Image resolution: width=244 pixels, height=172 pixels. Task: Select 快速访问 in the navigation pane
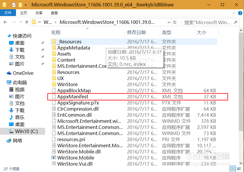(22, 36)
